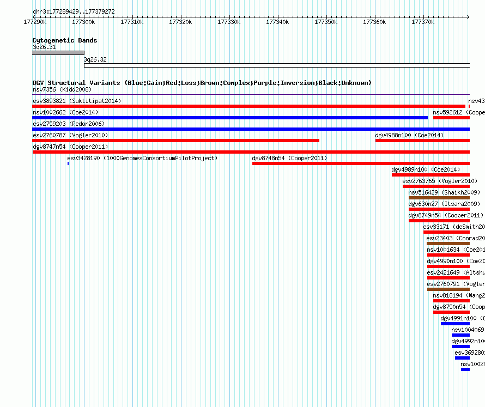This screenshot has height=407, width=485.
Task: Select the 3q26.32 band label
Action: click(x=95, y=59)
